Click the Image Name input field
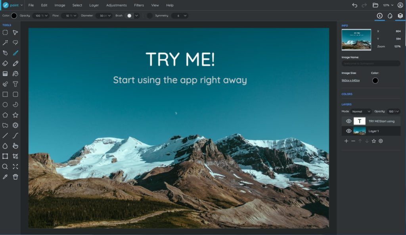This screenshot has height=235, width=406. [371, 64]
